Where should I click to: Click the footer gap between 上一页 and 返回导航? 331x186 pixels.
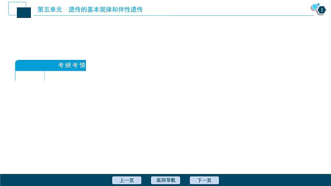click(x=146, y=180)
